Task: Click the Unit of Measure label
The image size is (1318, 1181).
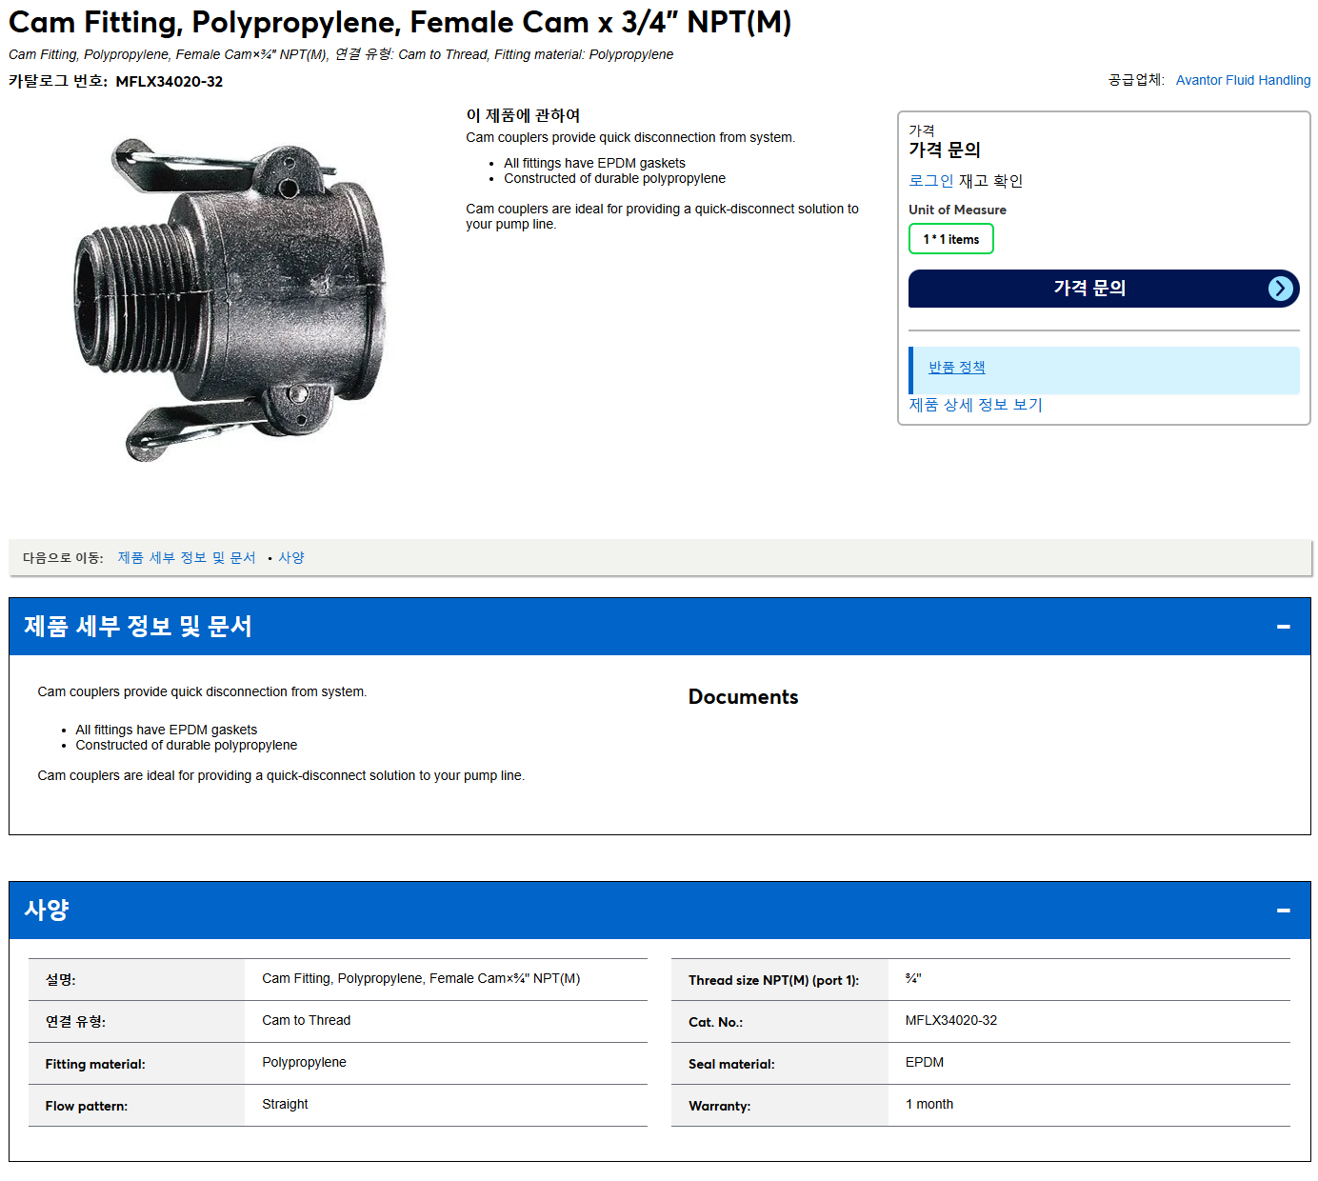Action: (x=957, y=210)
